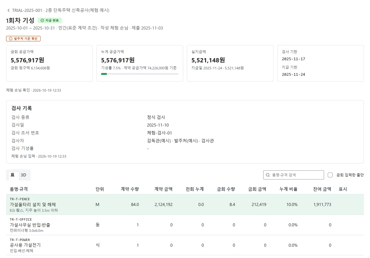Click the 전회 누계 column header
370x258 pixels.
(195, 189)
